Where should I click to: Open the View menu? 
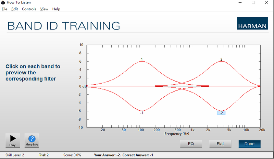44,9
